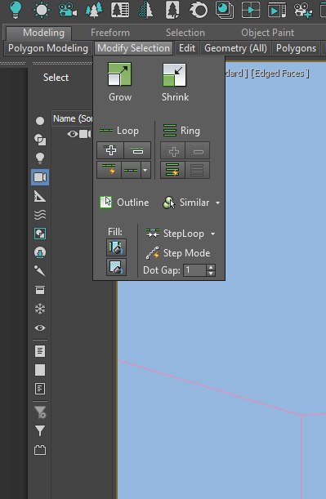Open the Select menu in Scene Explorer

(56, 78)
